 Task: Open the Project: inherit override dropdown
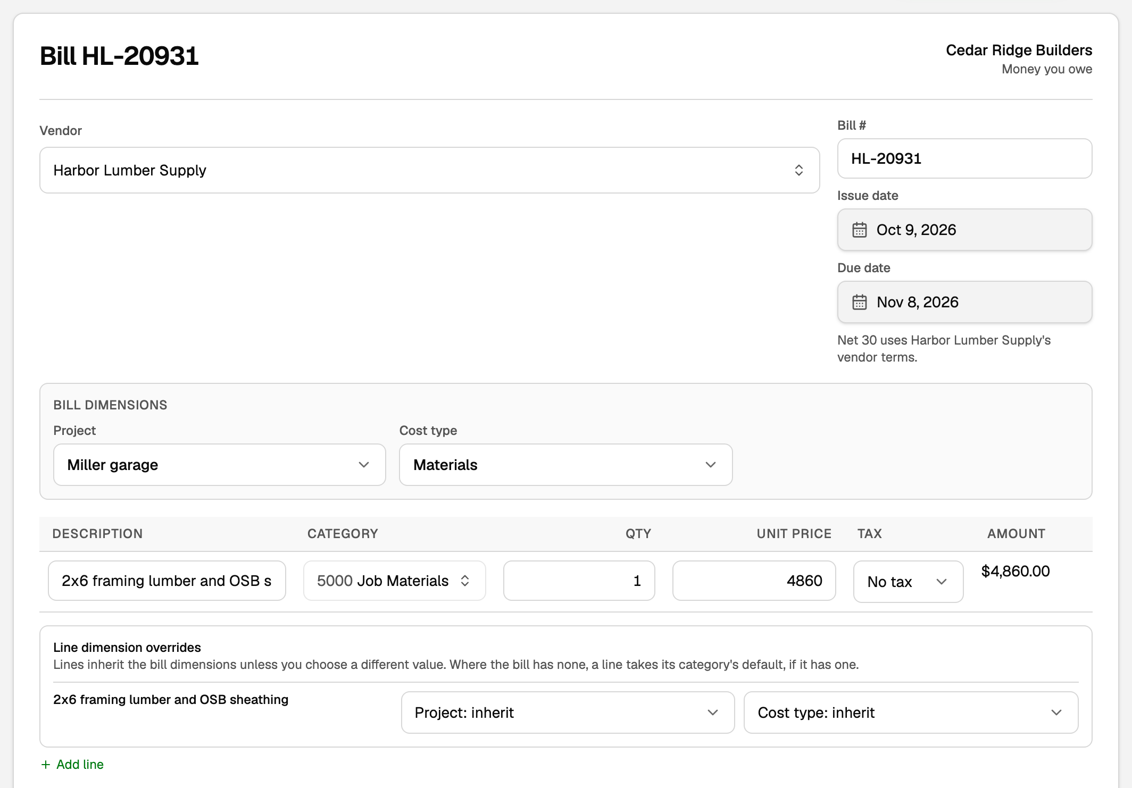(x=568, y=712)
